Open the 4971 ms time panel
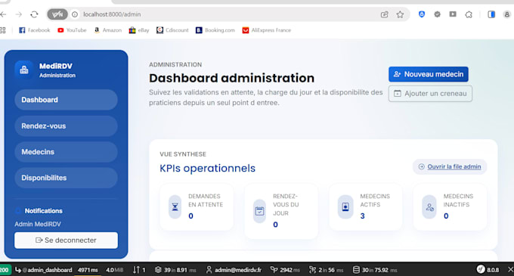 [88, 270]
